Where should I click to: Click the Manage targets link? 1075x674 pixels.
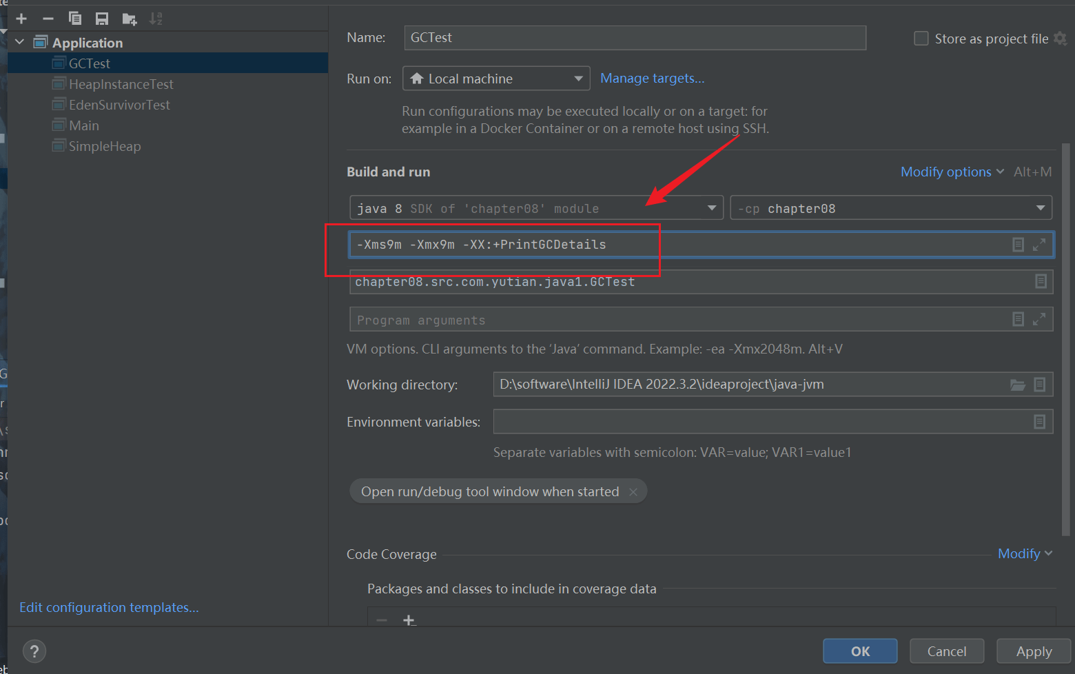(652, 78)
